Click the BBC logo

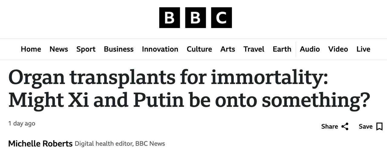click(x=195, y=18)
